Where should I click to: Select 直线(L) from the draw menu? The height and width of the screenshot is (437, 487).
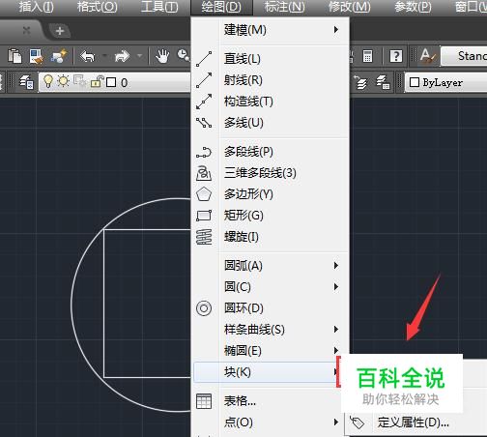[x=271, y=59]
